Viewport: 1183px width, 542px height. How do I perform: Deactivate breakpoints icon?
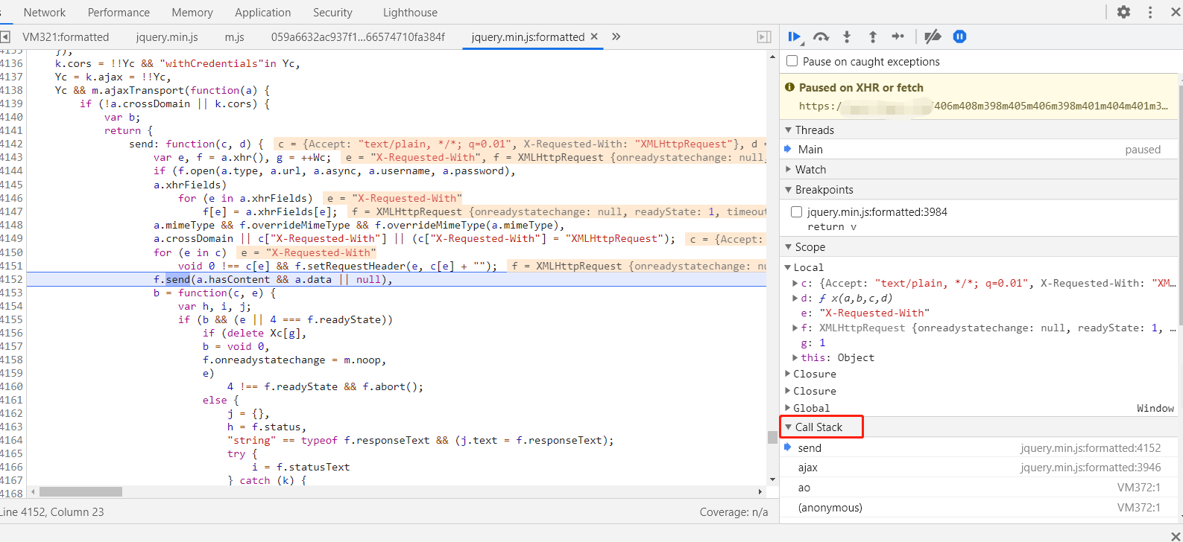[x=933, y=36]
